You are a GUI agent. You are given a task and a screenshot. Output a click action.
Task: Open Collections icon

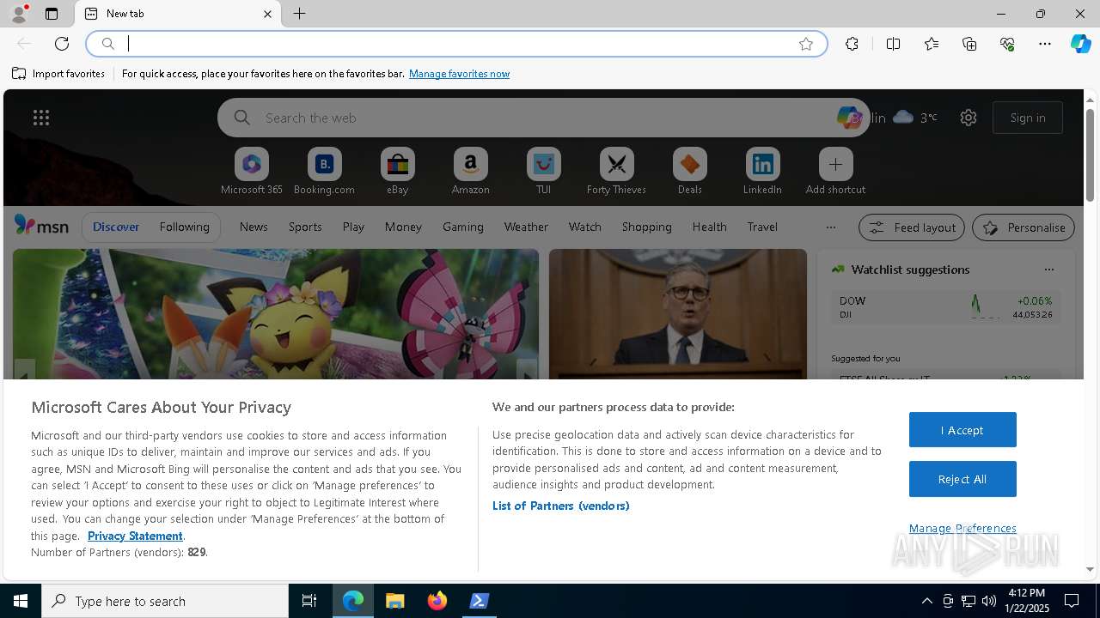969,44
